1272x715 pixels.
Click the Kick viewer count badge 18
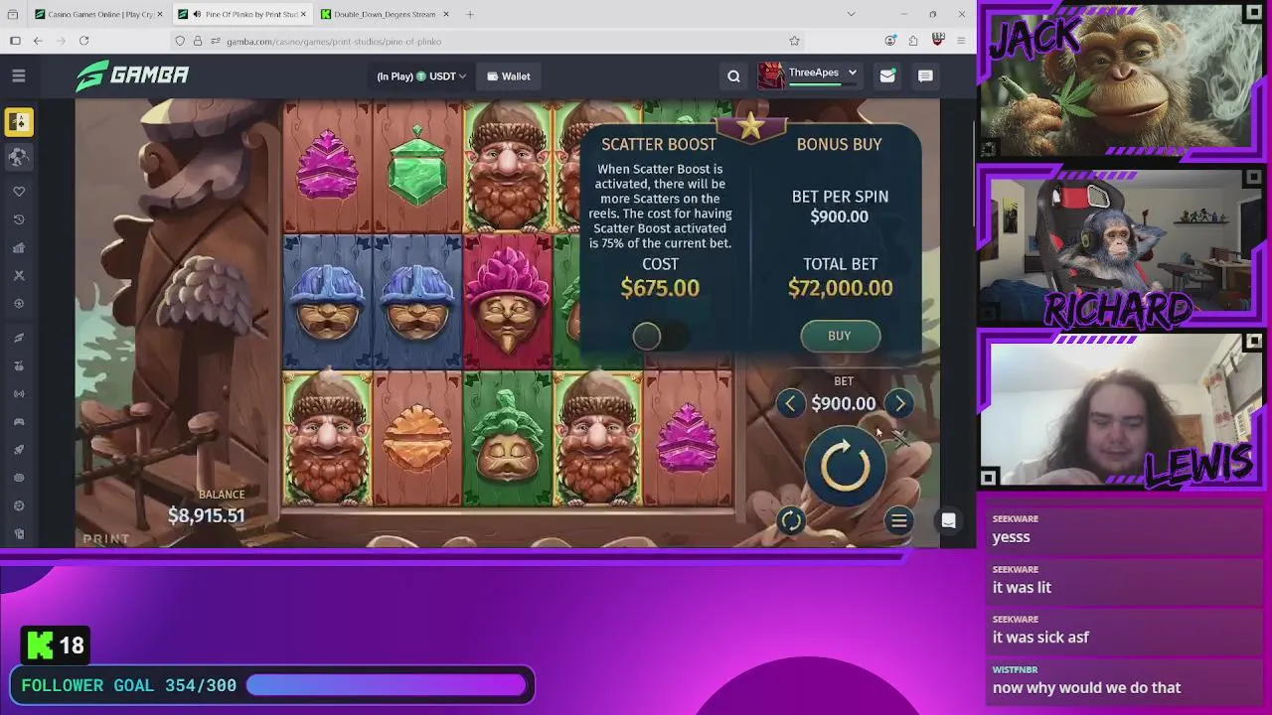(56, 645)
